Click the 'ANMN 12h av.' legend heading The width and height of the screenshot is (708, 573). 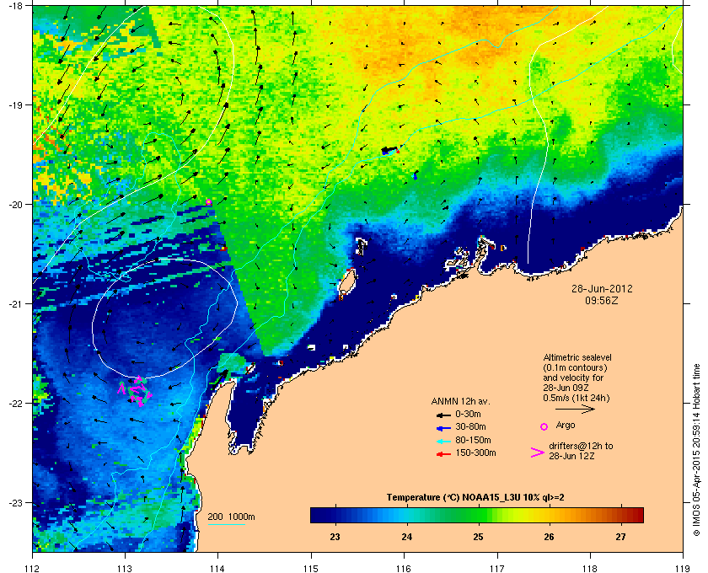tap(460, 401)
